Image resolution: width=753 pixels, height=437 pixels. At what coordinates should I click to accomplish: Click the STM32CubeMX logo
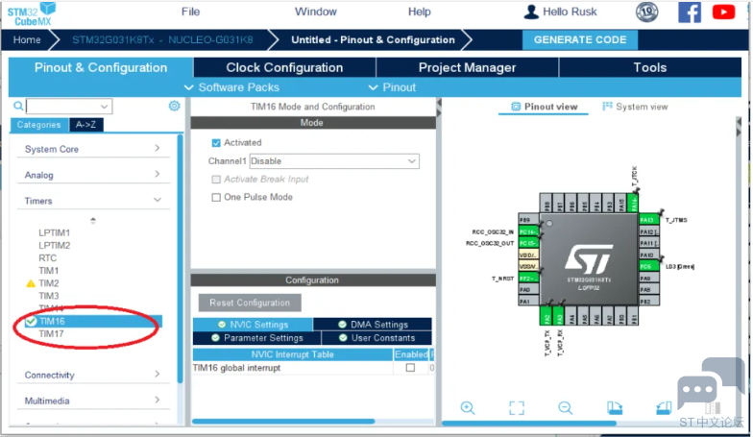click(32, 13)
